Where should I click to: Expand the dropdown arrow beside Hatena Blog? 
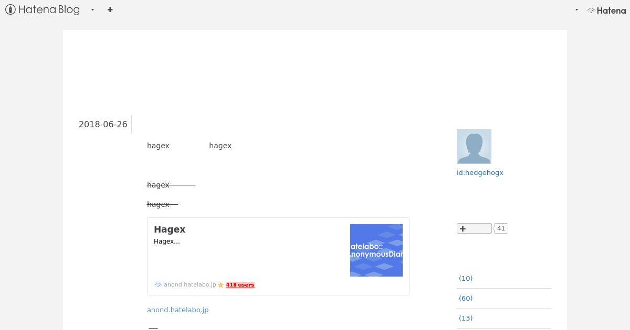(x=92, y=9)
